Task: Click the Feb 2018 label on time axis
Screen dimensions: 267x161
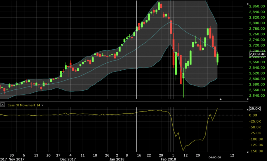Action: 168,159
